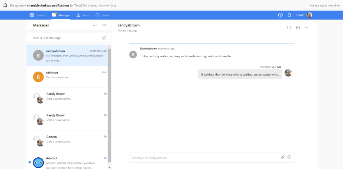
Task: Click the Ada Bot blue avatar
Action: (x=38, y=163)
